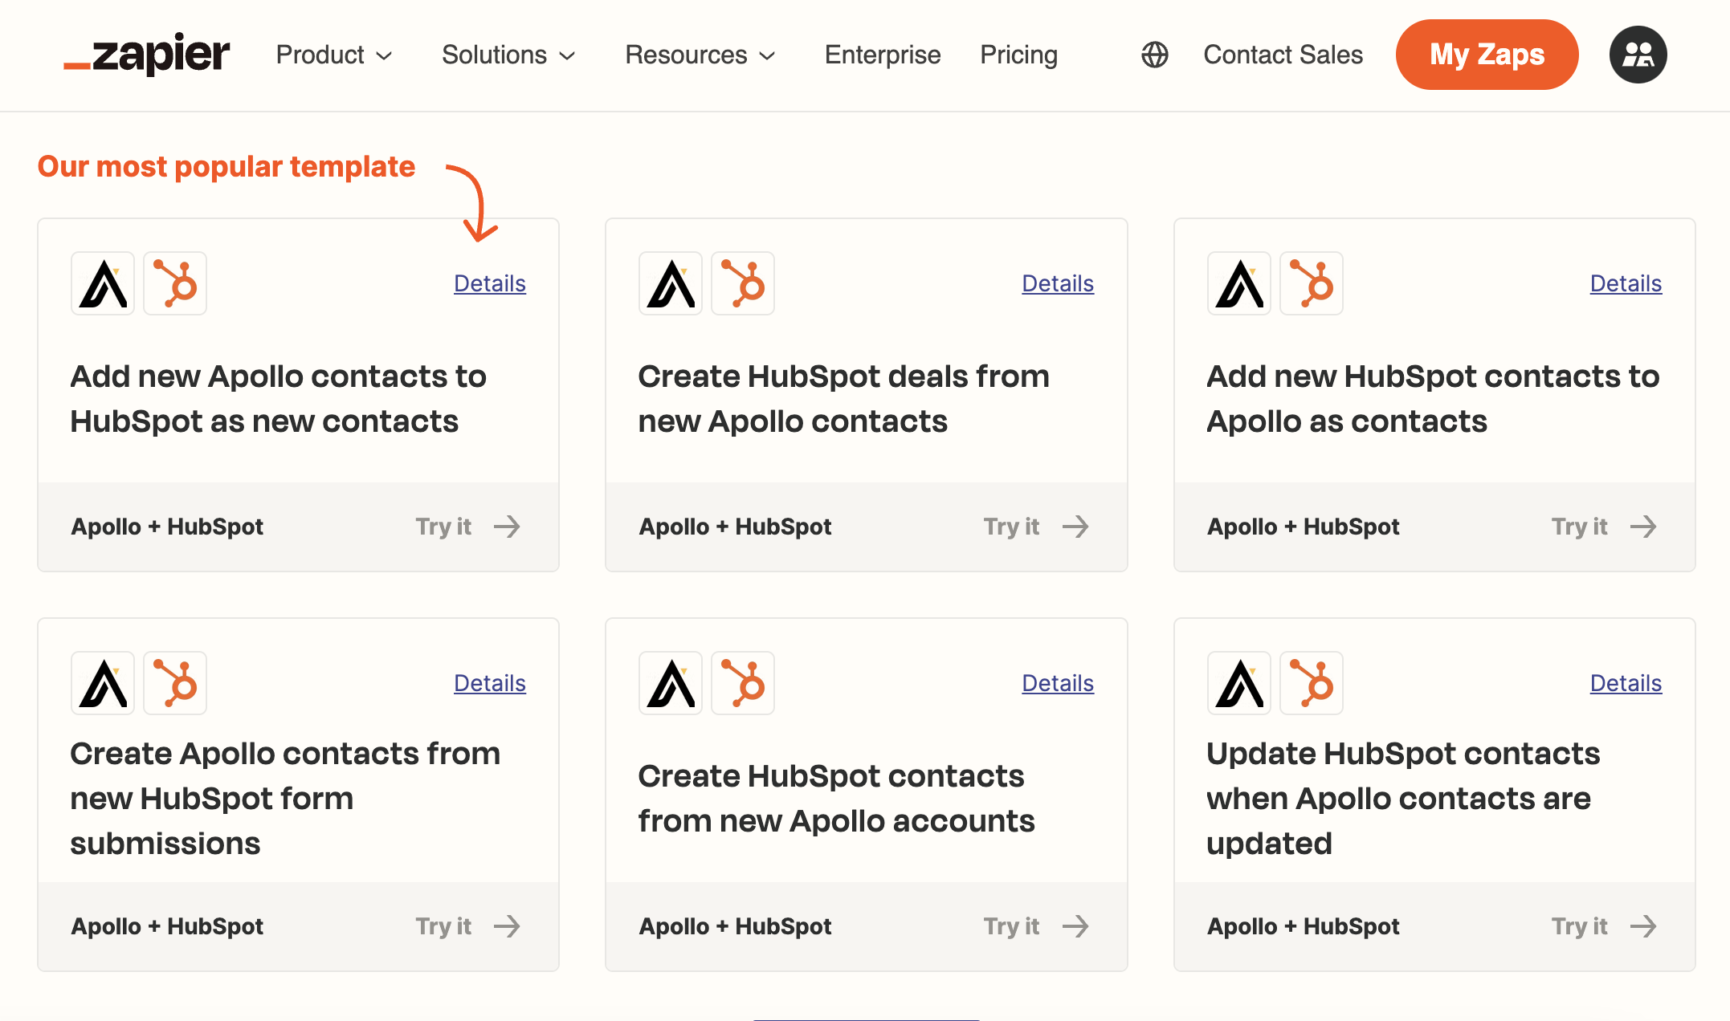1730x1021 pixels.
Task: Click the Contact Sales link
Action: pos(1283,55)
